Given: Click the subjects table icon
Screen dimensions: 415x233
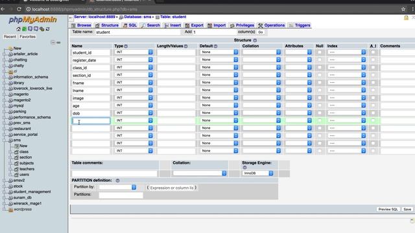Looking at the screenshot, I should 16,163.
